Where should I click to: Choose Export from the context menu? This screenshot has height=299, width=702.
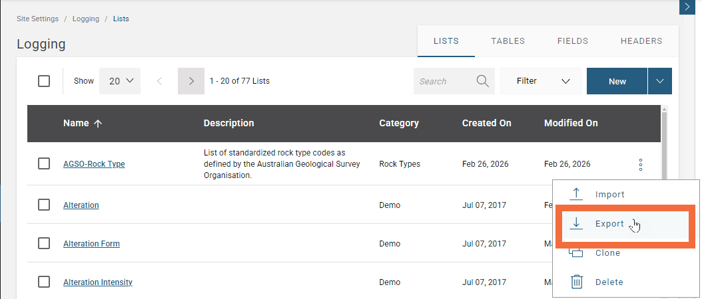609,224
